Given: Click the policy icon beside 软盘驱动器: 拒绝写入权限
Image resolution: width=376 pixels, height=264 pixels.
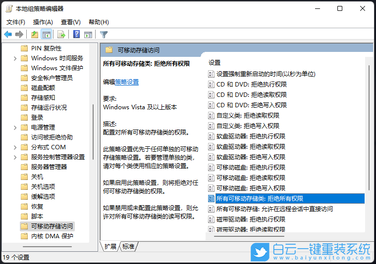Looking at the screenshot, I should (x=211, y=157).
